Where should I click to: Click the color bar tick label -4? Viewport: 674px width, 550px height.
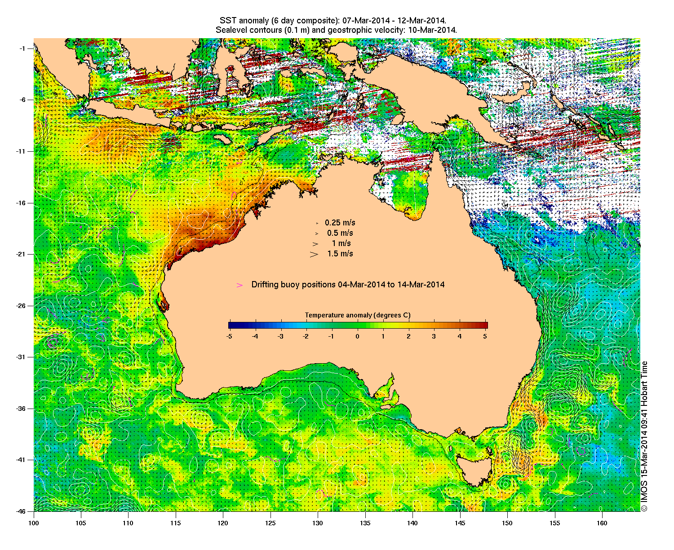point(255,336)
